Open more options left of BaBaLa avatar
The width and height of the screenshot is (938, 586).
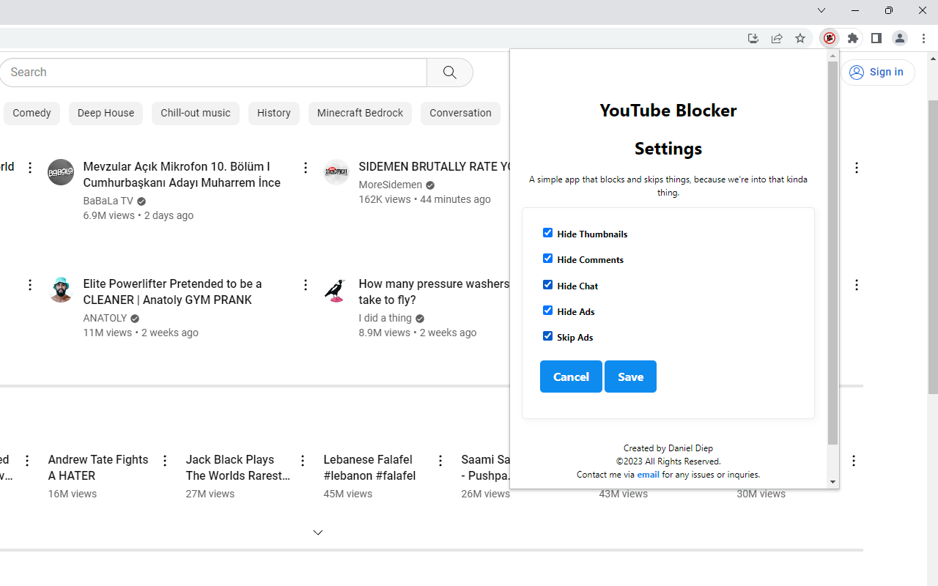pos(30,168)
